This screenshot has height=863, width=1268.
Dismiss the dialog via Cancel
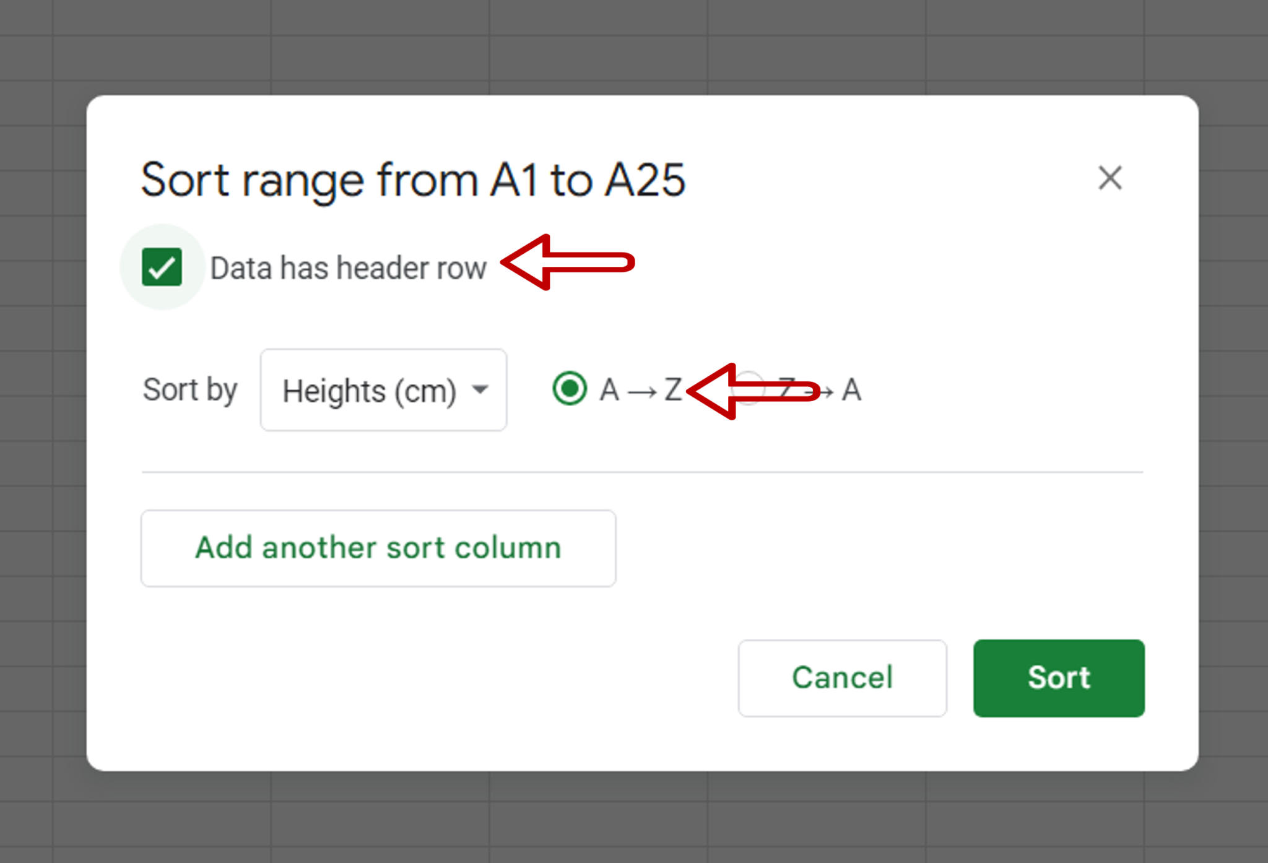pyautogui.click(x=841, y=678)
